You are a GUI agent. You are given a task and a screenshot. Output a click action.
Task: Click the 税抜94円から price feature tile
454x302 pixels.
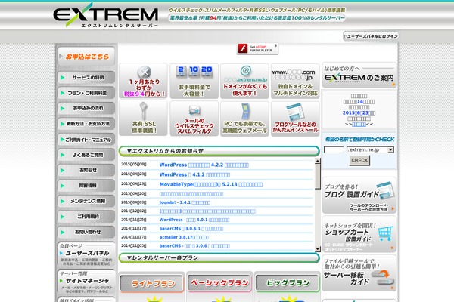click(x=143, y=82)
